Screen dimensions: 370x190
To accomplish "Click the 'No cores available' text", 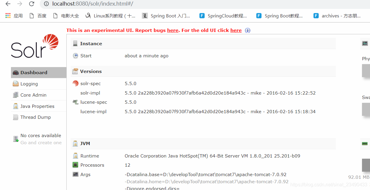I will pos(41,135).
